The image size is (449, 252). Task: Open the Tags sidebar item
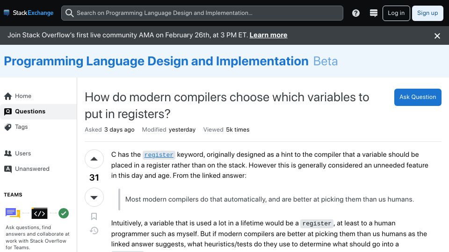pyautogui.click(x=38, y=127)
